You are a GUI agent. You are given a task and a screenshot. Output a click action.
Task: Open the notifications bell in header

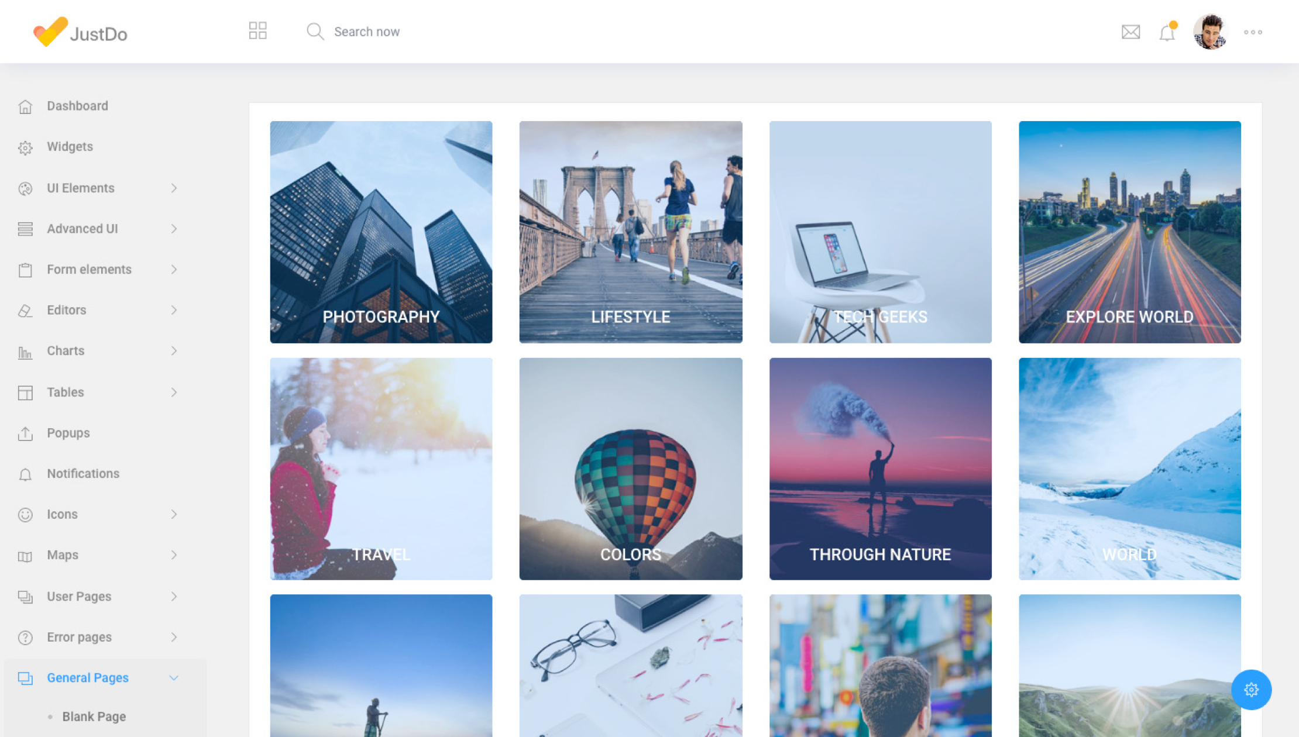click(x=1167, y=32)
